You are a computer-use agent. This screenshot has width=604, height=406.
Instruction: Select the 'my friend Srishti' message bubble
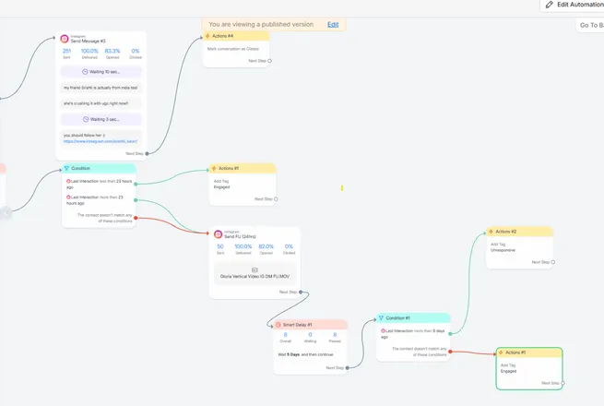pos(101,88)
